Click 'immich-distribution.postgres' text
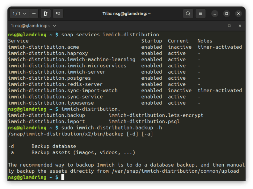253x189 pixels. coord(49,78)
